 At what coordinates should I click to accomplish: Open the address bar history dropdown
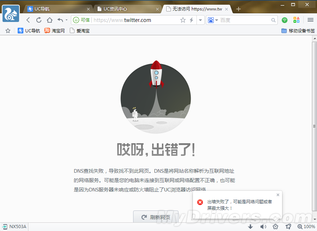(200, 20)
